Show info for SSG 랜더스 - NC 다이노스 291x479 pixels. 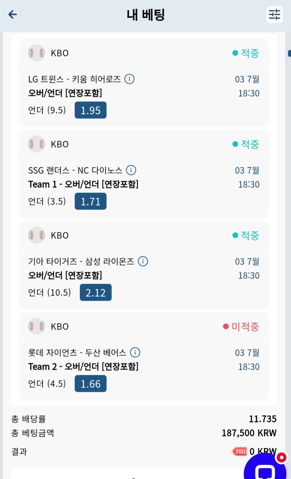point(131,170)
